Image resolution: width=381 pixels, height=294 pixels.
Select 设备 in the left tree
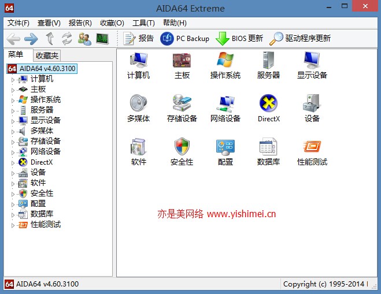click(38, 172)
